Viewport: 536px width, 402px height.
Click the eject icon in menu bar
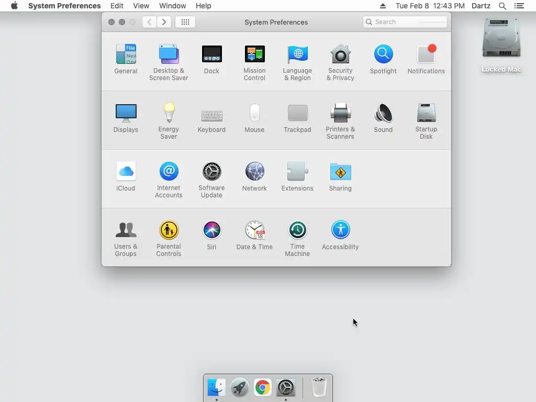(383, 6)
